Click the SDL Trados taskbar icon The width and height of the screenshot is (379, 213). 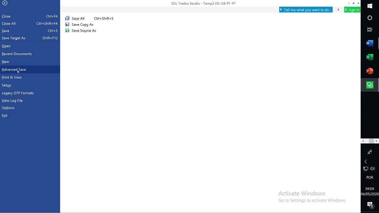[x=370, y=85]
